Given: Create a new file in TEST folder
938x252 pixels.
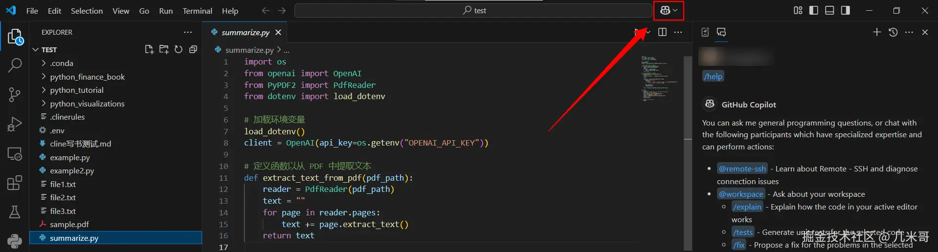Looking at the screenshot, I should 149,49.
